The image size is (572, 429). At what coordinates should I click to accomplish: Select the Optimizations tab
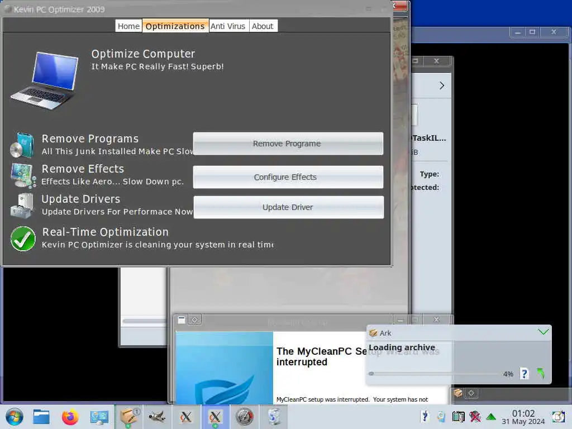tap(175, 26)
